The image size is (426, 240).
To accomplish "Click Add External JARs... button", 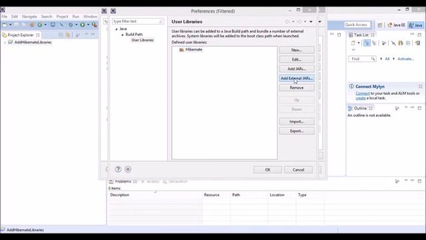I will coord(297,78).
